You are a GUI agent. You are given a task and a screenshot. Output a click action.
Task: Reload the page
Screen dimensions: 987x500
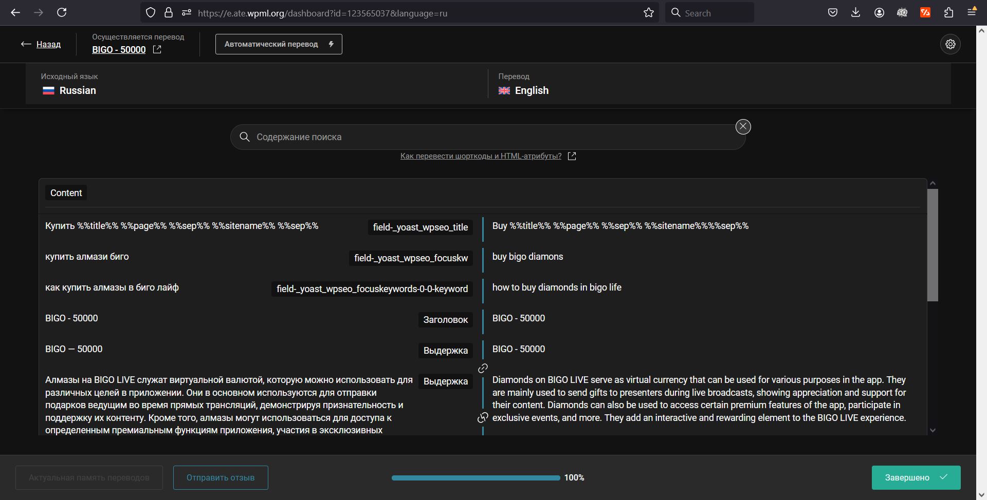click(62, 12)
